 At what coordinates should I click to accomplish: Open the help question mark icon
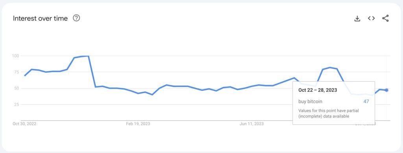coord(76,18)
